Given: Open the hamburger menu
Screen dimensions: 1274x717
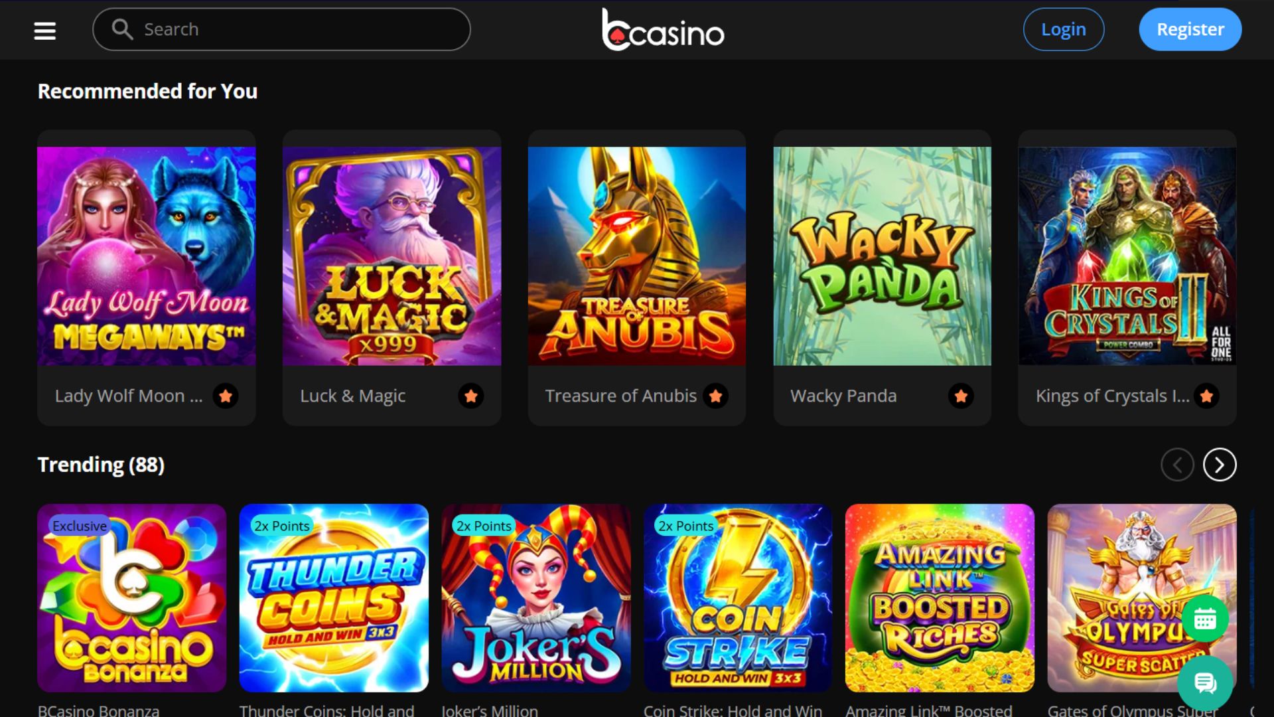Looking at the screenshot, I should coord(44,31).
